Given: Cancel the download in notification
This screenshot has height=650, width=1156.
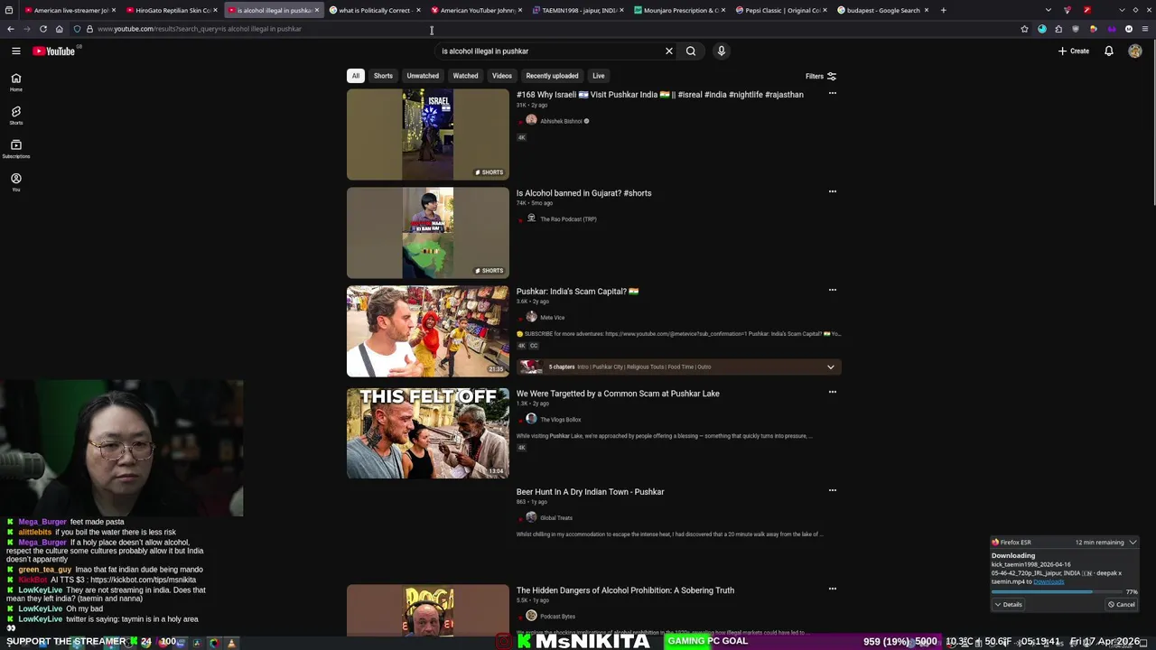Looking at the screenshot, I should coord(1121,605).
